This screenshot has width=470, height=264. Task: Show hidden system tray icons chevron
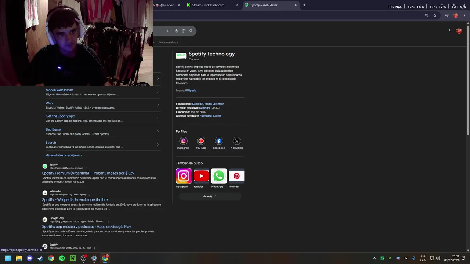coord(375,258)
